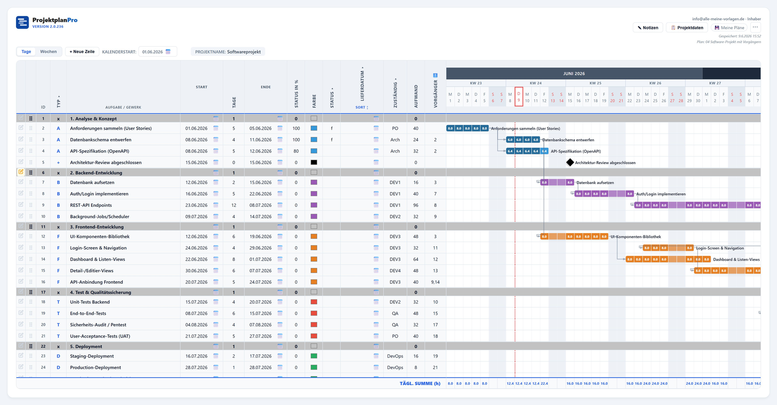The image size is (777, 405).
Task: Click type marker x of 4. Test & Qualitätssicherung
Action: pyautogui.click(x=58, y=292)
